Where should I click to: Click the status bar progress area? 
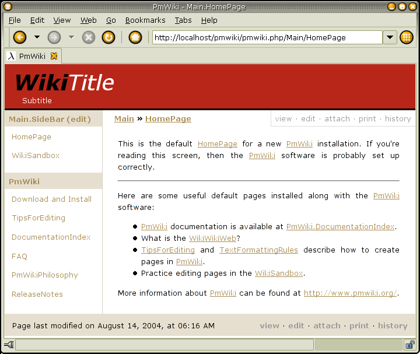click(359, 345)
